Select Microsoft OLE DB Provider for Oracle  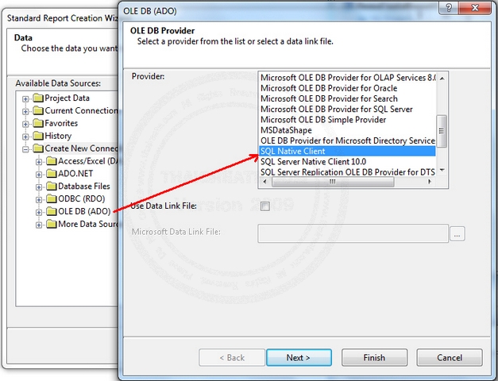(x=347, y=88)
